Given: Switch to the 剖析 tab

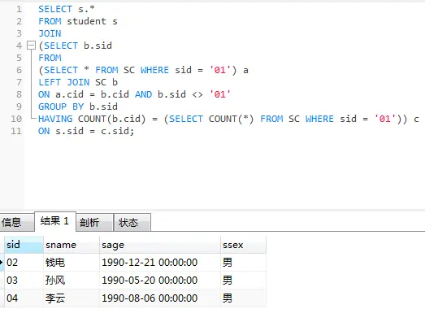Looking at the screenshot, I should pos(94,223).
